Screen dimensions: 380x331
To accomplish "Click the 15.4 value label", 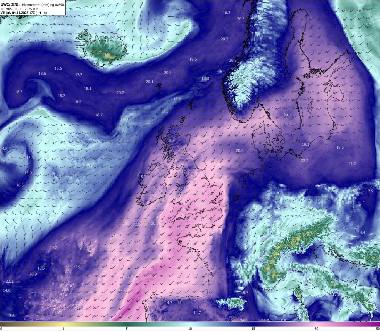I will 181,303.
